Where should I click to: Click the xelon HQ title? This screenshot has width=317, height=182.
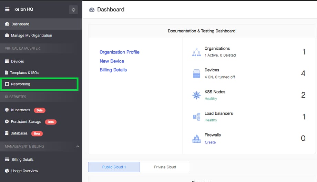tap(24, 9)
